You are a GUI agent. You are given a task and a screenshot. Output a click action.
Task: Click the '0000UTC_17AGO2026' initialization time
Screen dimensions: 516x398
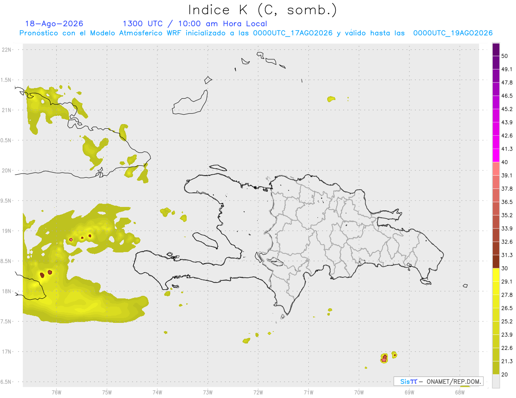click(293, 33)
